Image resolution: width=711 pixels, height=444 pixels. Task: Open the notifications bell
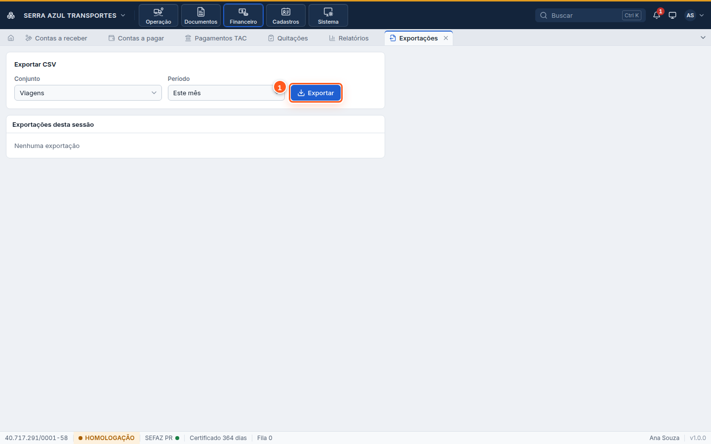pyautogui.click(x=657, y=15)
